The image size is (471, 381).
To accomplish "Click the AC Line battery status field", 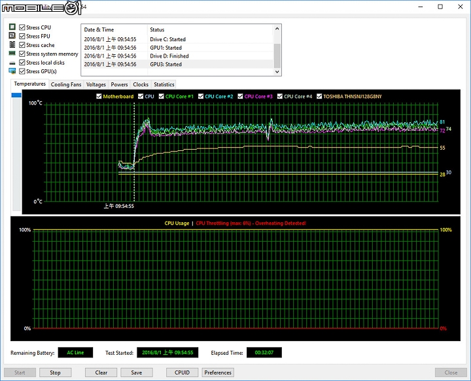I will (x=75, y=352).
